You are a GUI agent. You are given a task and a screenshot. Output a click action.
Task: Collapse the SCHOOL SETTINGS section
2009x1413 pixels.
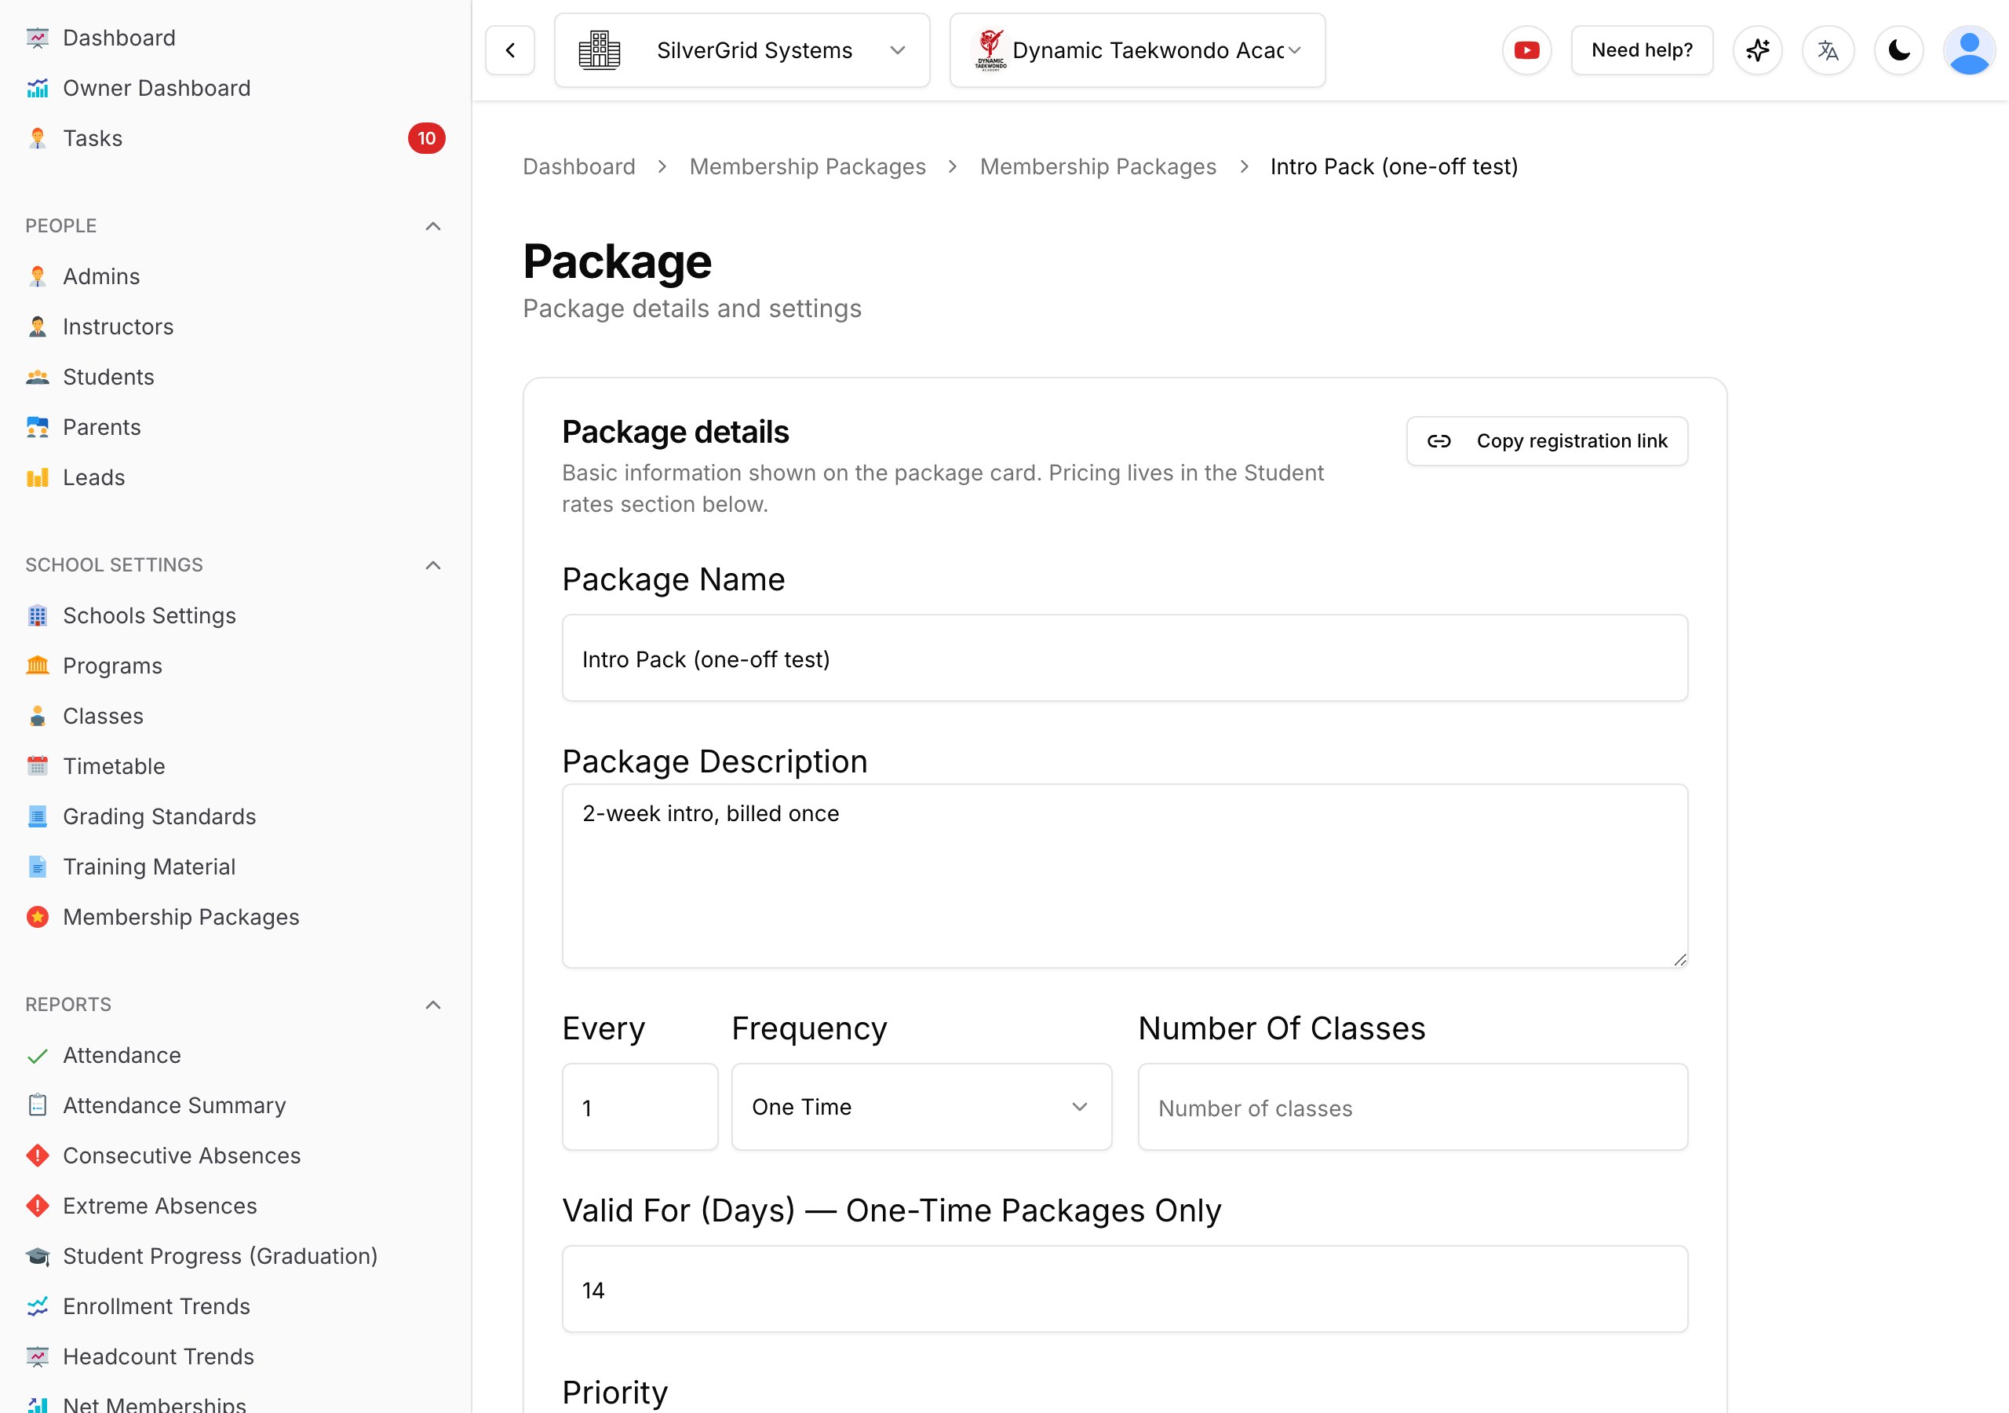(x=433, y=564)
